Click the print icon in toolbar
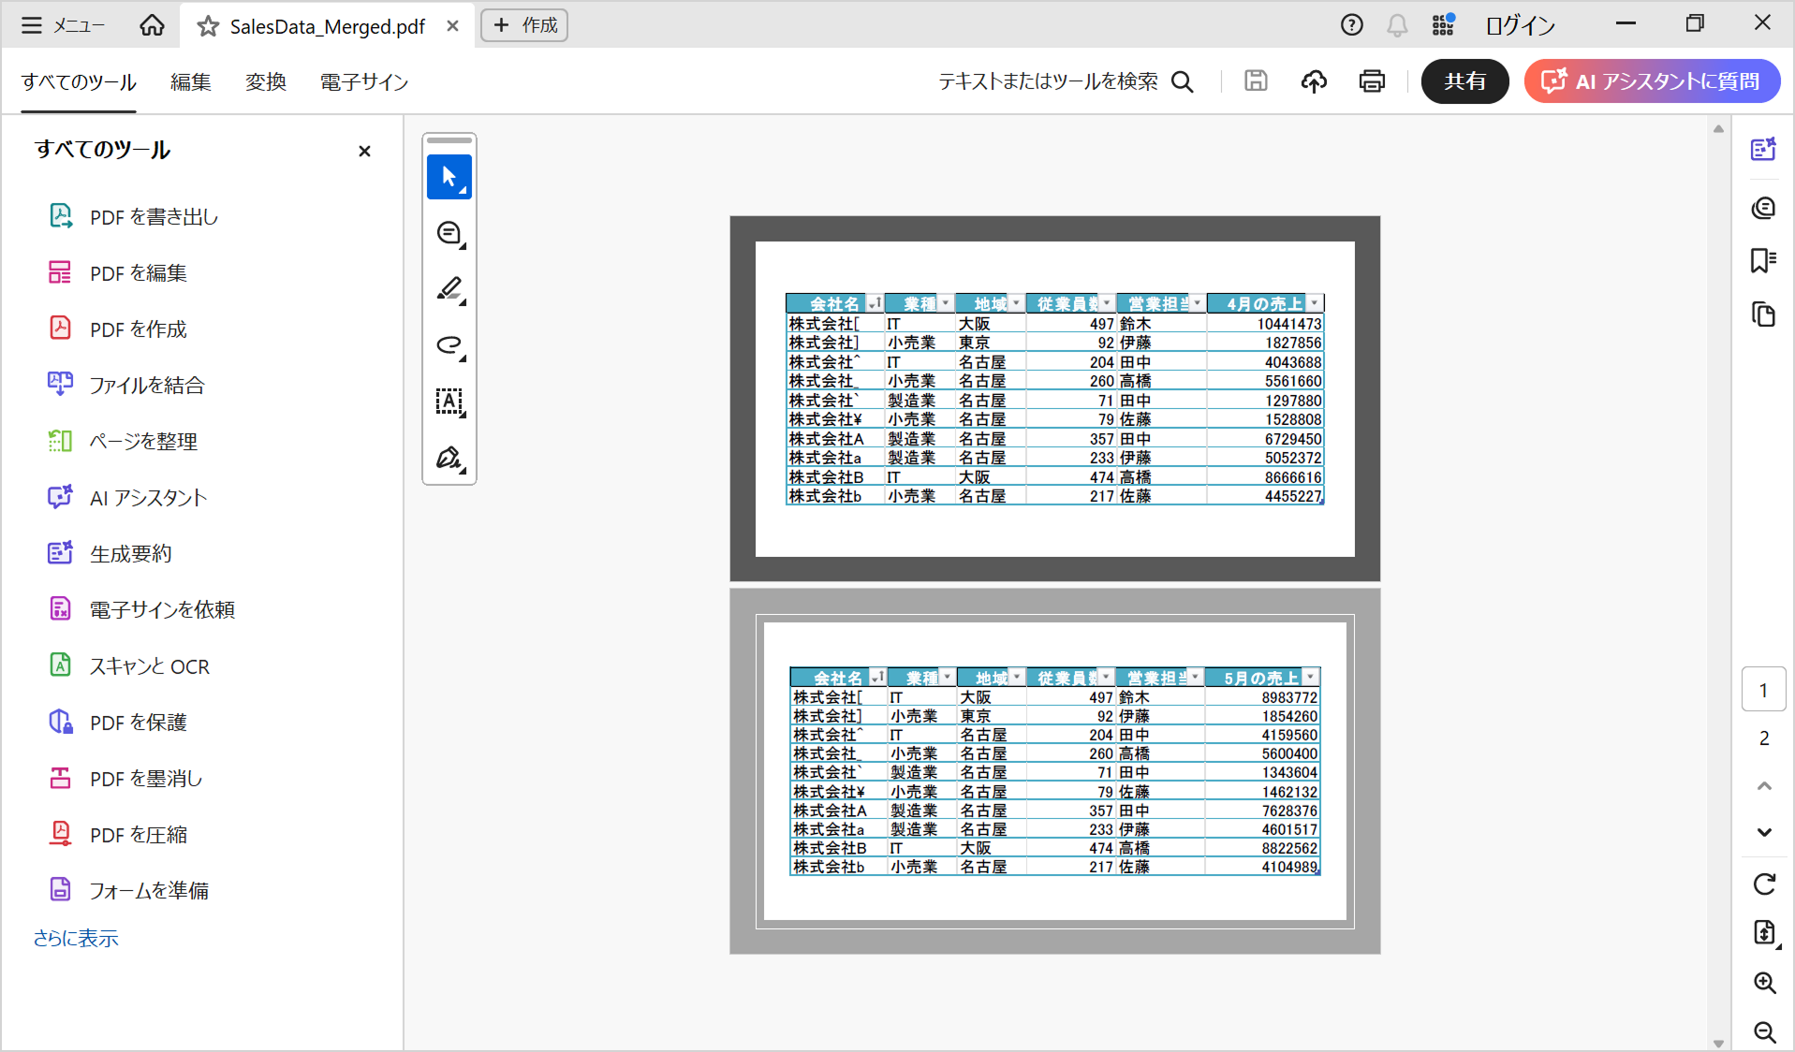This screenshot has height=1052, width=1795. point(1372,81)
